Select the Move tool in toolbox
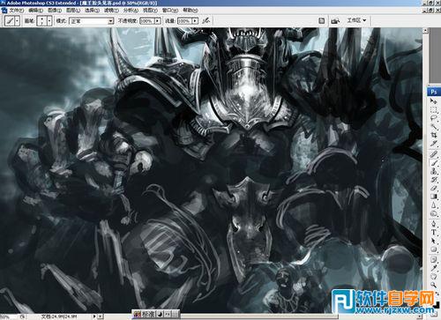The image size is (441, 320). coord(434,101)
